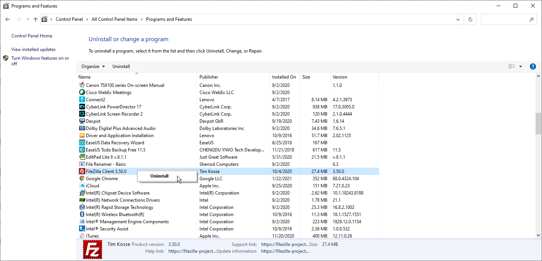The height and width of the screenshot is (261, 542).
Task: Navigate to Control Panel breadcrumb
Action: (x=69, y=19)
